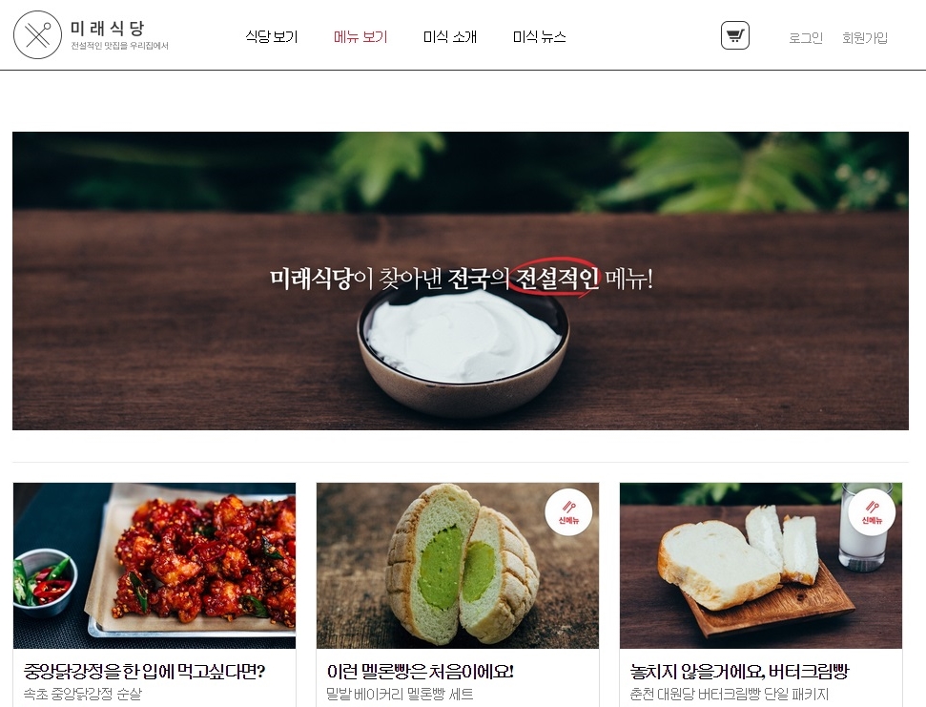
Task: Open the 식당 보기 menu
Action: coord(272,36)
